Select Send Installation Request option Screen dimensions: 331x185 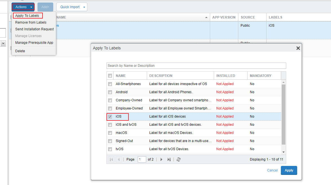point(34,29)
